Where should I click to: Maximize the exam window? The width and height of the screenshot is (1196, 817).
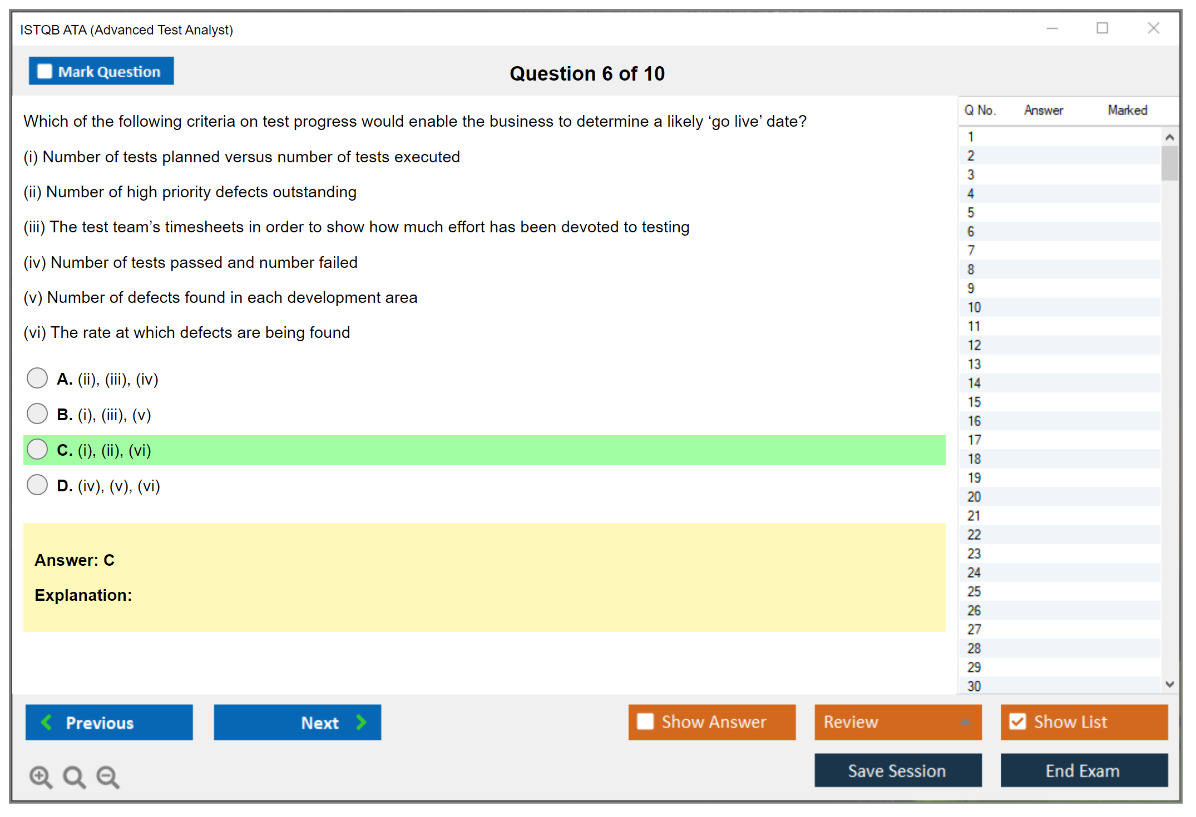(1102, 28)
